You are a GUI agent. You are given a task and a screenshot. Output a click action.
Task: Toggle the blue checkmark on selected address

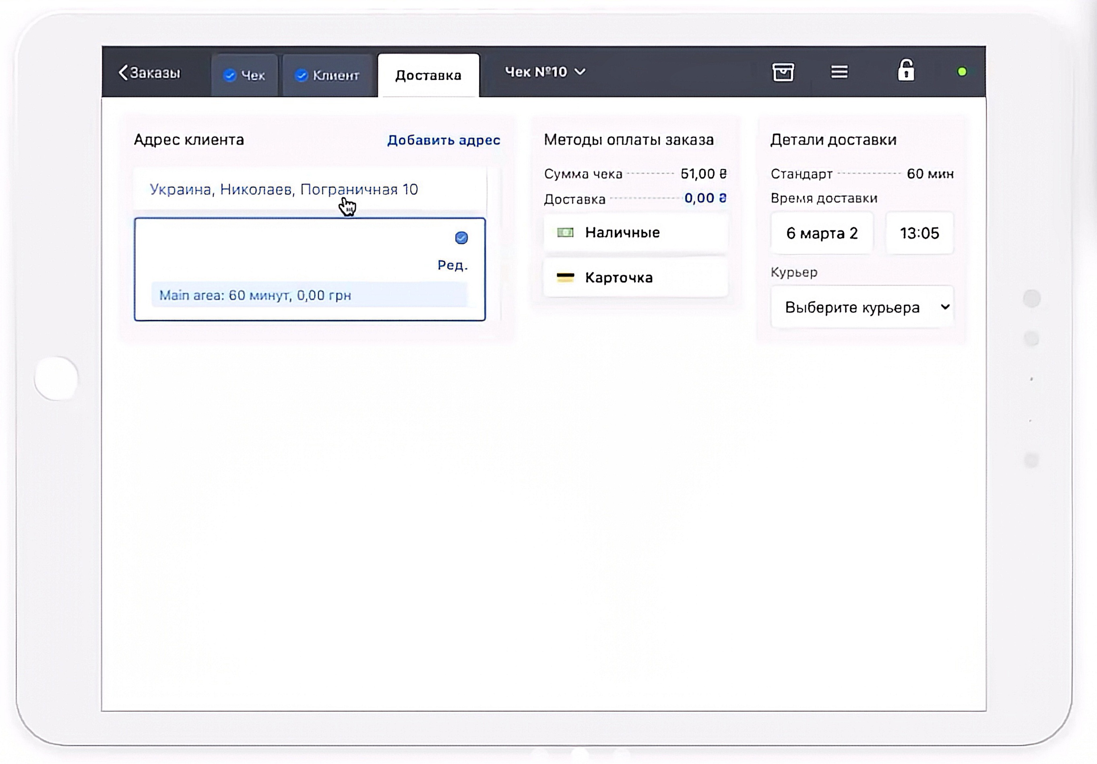(461, 238)
